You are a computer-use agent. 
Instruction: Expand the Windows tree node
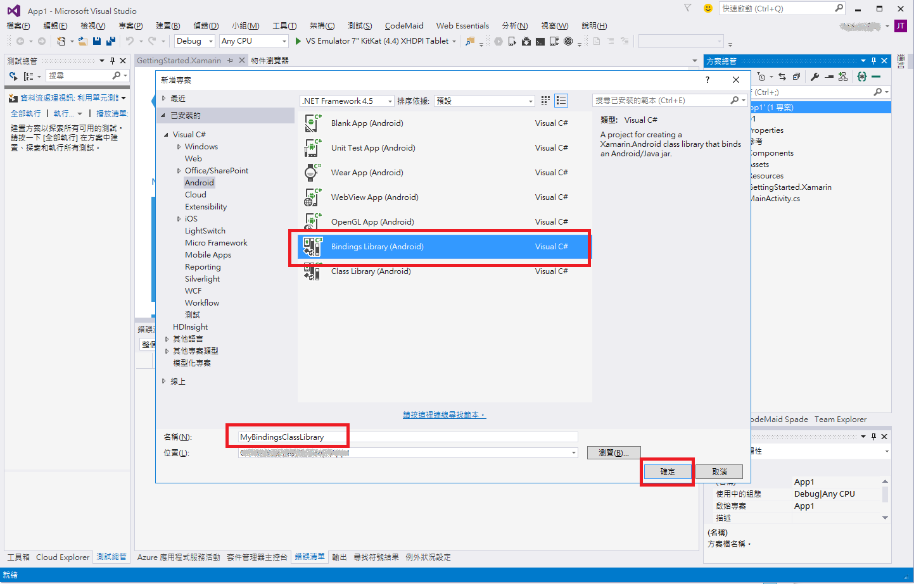[x=179, y=147]
